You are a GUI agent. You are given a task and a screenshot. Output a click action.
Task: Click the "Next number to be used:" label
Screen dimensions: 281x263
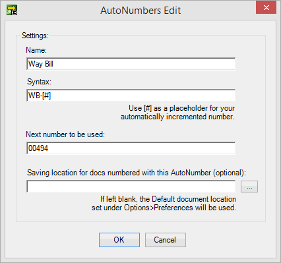click(x=65, y=134)
